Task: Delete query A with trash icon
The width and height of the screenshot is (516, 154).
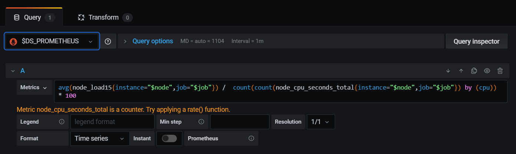Action: (x=500, y=71)
